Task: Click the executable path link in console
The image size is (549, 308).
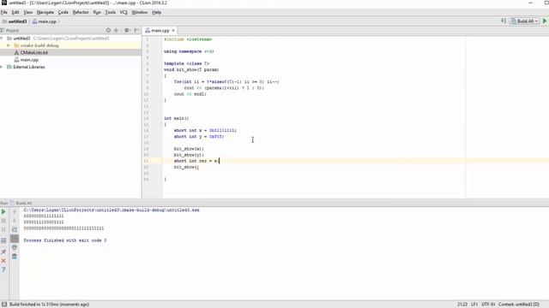Action: 112,210
